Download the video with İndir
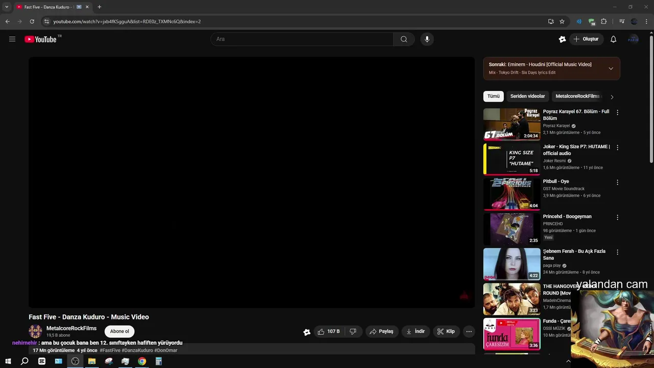Screen dimensions: 654x368 tap(415, 331)
